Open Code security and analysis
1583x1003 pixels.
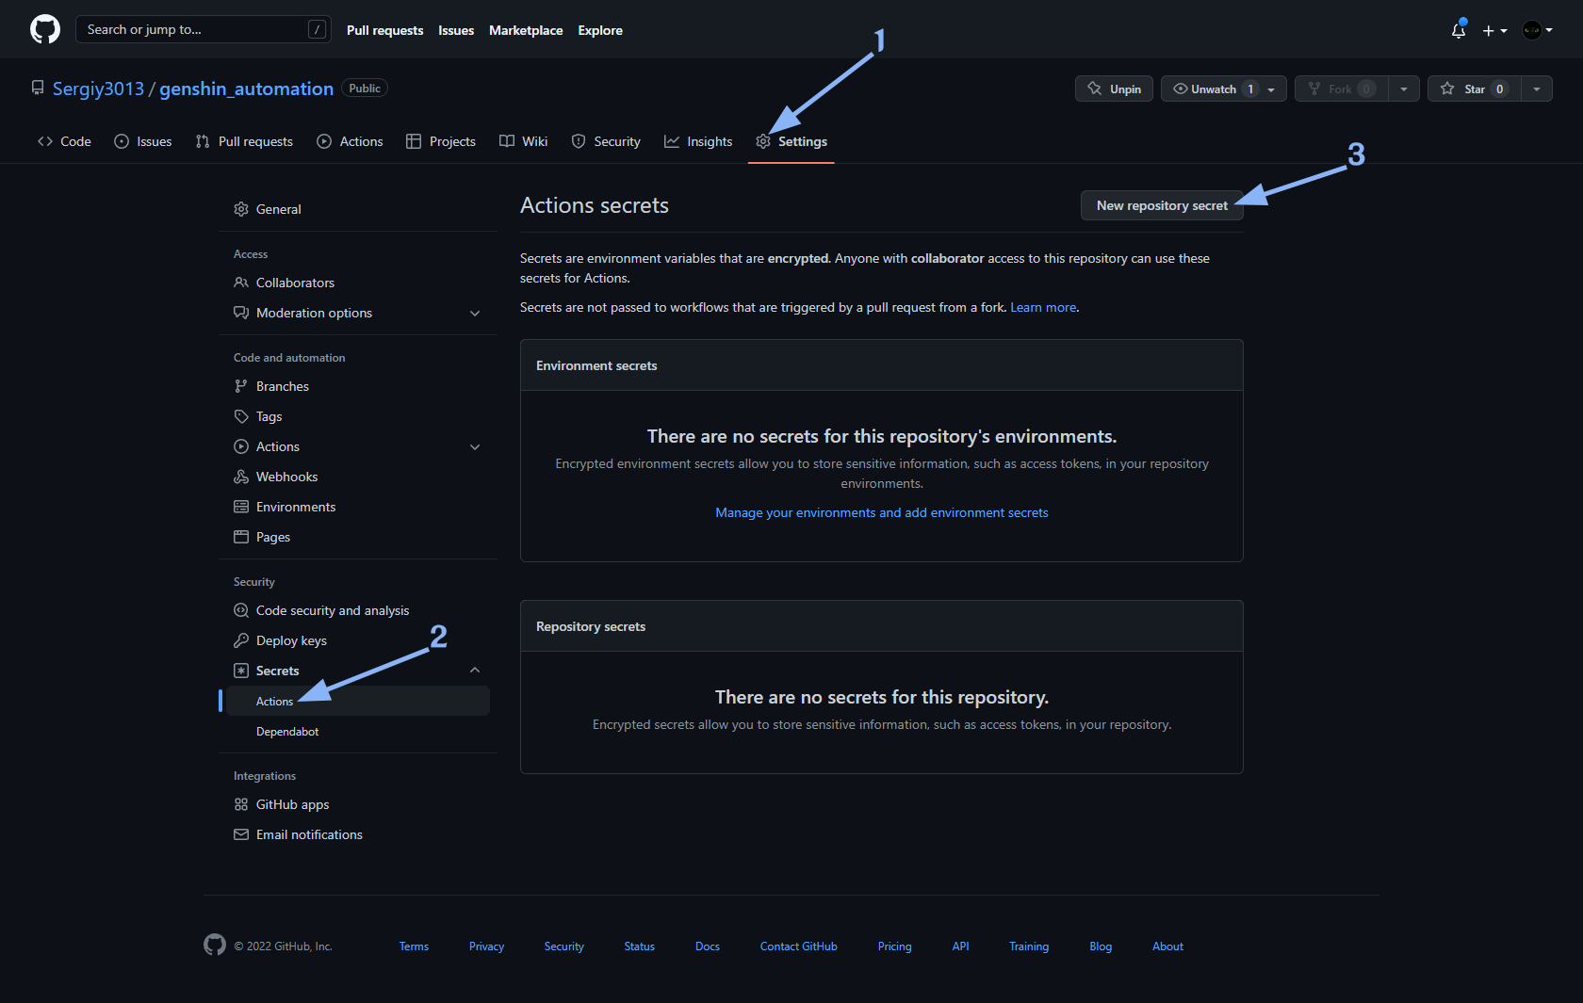[x=358, y=610]
